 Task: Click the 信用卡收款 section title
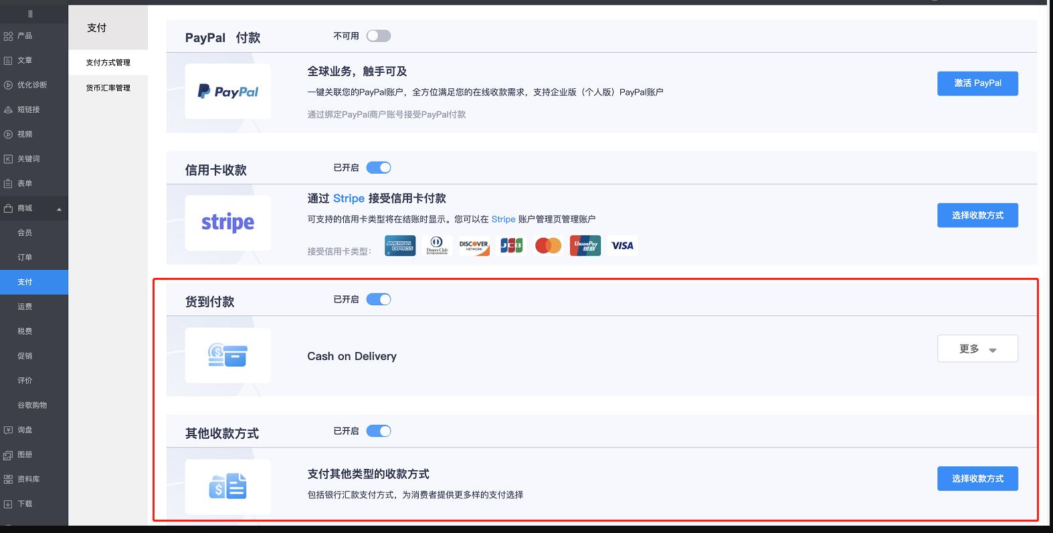[x=216, y=170]
